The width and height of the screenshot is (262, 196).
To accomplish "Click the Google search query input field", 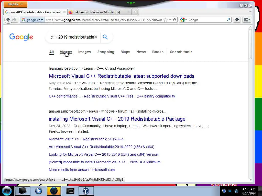I will point(72,37).
